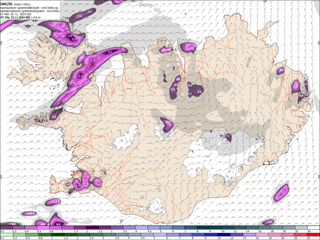Pick the pink rain swatch between 16 and 18
Screen dimensions: 320x240
pos(262,234)
